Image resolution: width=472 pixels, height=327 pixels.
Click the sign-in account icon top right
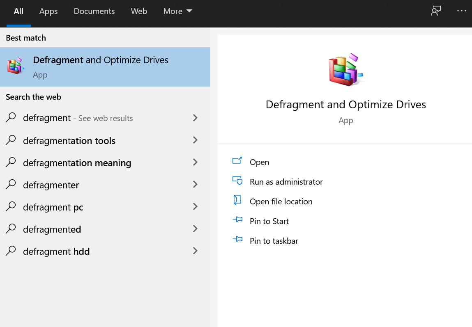pyautogui.click(x=435, y=11)
